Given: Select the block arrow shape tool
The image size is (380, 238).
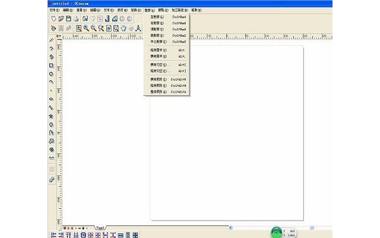Looking at the screenshot, I should (x=52, y=142).
